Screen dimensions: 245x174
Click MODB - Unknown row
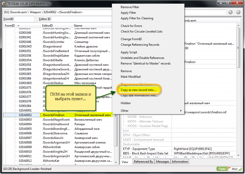179,117
